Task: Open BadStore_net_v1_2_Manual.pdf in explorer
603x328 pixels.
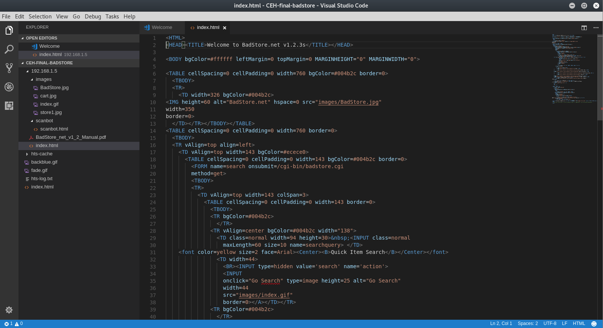Action: [79, 137]
